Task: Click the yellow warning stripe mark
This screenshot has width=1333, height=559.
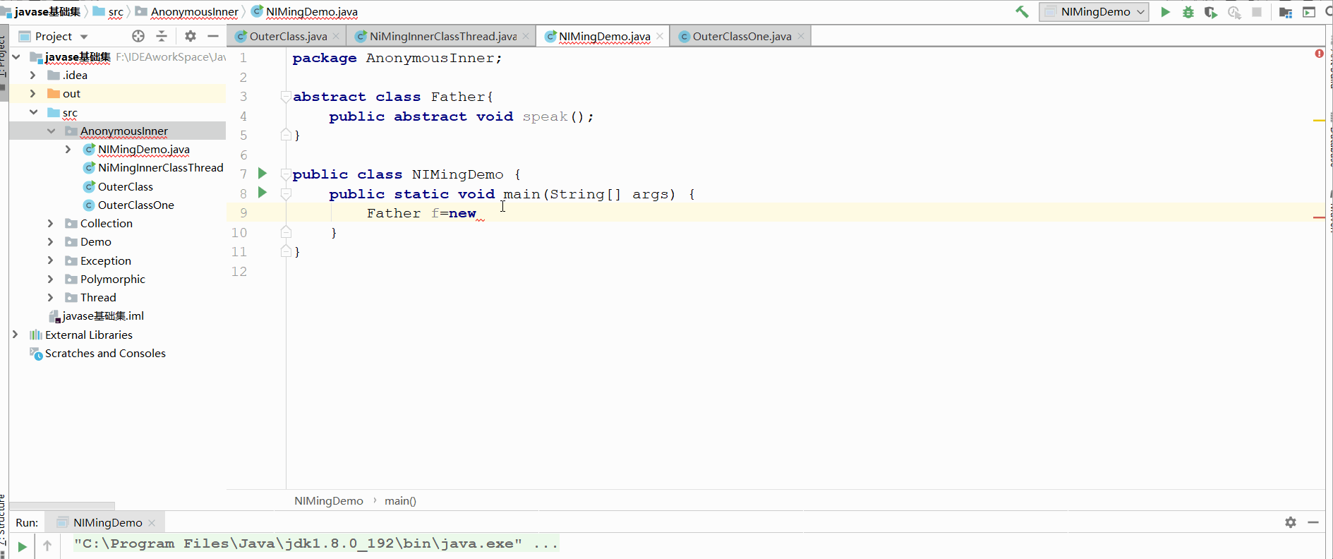Action: click(x=1319, y=121)
